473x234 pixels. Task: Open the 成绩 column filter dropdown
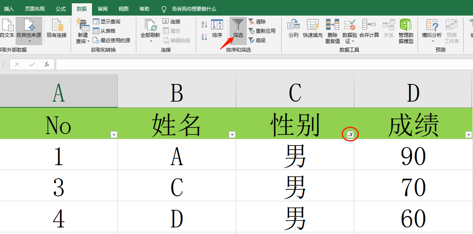468,134
